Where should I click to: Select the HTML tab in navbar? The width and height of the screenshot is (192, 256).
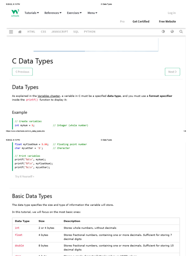click(x=31, y=32)
